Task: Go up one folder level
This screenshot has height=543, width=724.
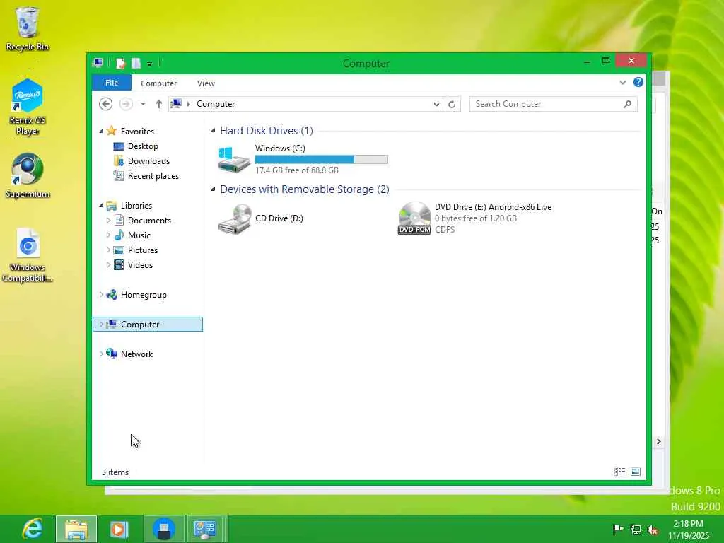Action: pos(159,104)
